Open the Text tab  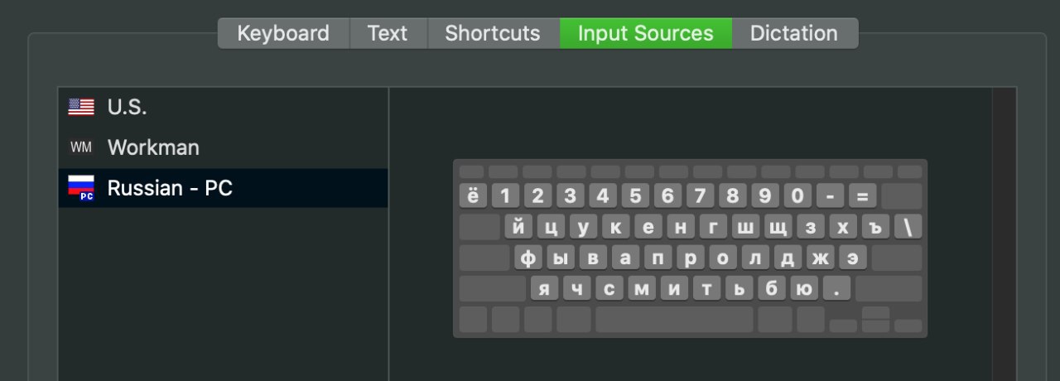pyautogui.click(x=388, y=33)
